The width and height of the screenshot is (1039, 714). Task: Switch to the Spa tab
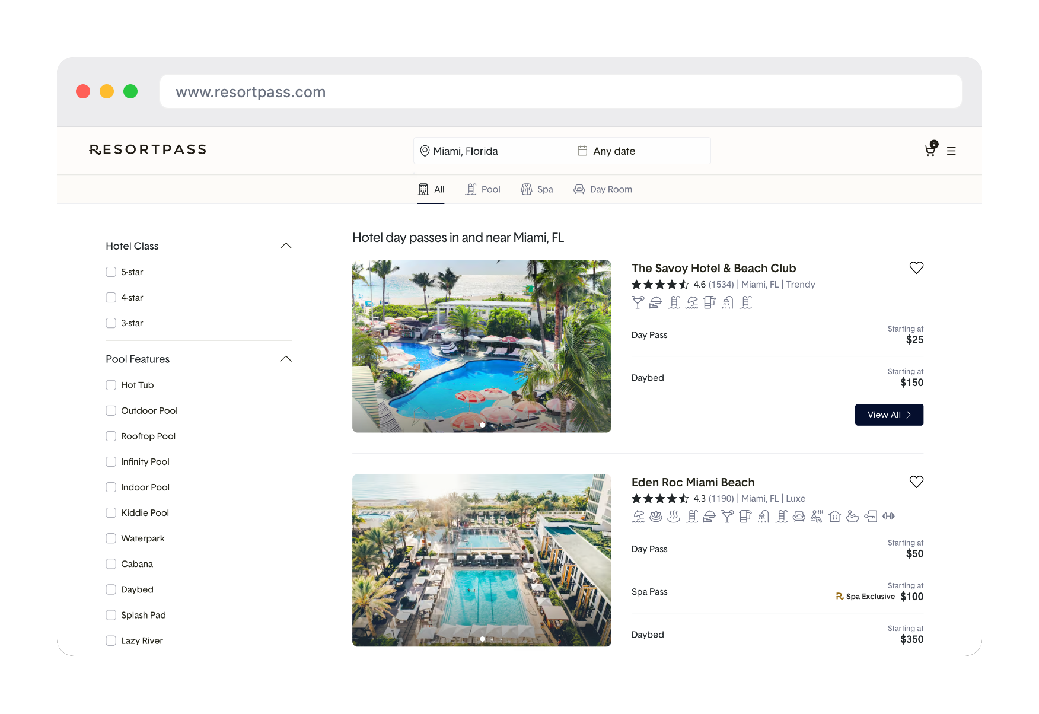(x=537, y=190)
